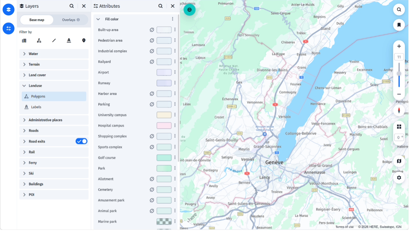Open map search magnifier button
The width and height of the screenshot is (409, 231).
click(x=399, y=10)
